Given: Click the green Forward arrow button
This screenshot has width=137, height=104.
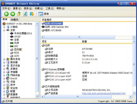Looking at the screenshot, I should point(13,14).
